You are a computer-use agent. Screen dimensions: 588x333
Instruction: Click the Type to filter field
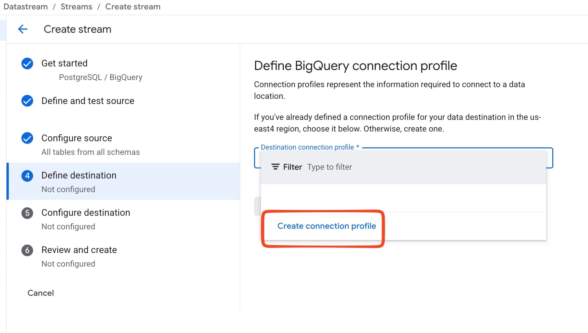pyautogui.click(x=329, y=167)
